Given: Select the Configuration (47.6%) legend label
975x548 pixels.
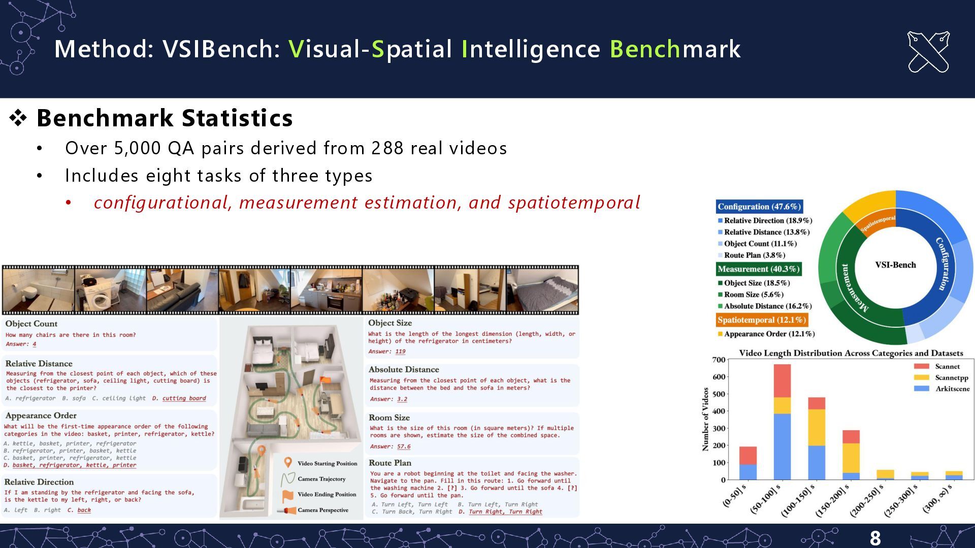Looking at the screenshot, I should [x=759, y=207].
